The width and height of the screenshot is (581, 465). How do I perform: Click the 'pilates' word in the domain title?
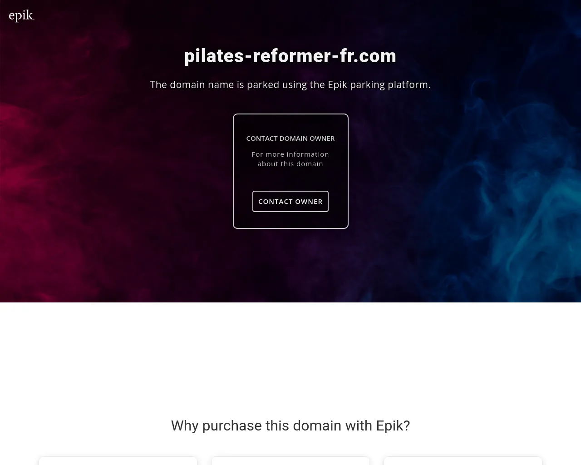[x=214, y=56]
